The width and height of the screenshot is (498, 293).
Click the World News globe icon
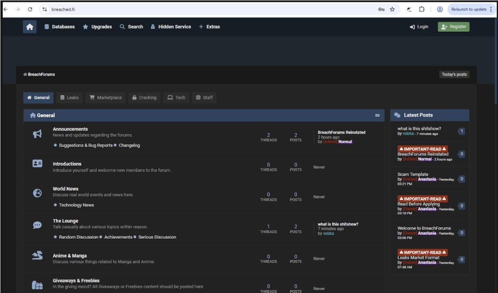tap(37, 194)
